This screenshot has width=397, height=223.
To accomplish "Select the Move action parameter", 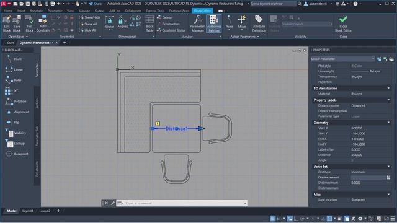I will click(242, 22).
